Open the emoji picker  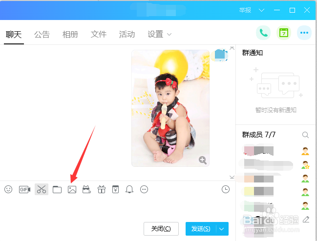(x=8, y=189)
